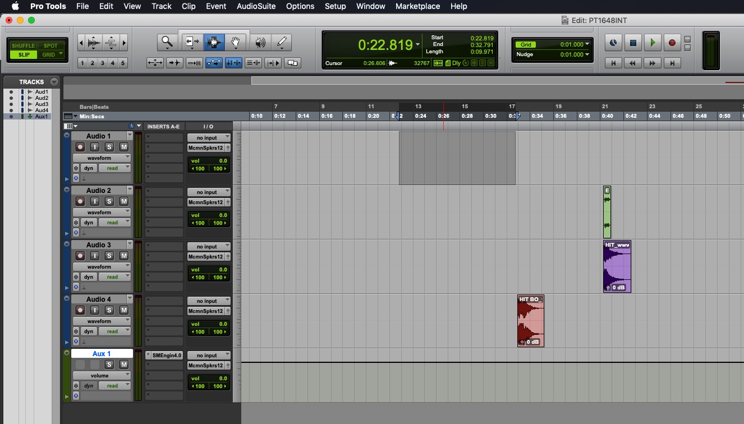Recall zoom preset 5
The height and width of the screenshot is (424, 744).
click(123, 63)
